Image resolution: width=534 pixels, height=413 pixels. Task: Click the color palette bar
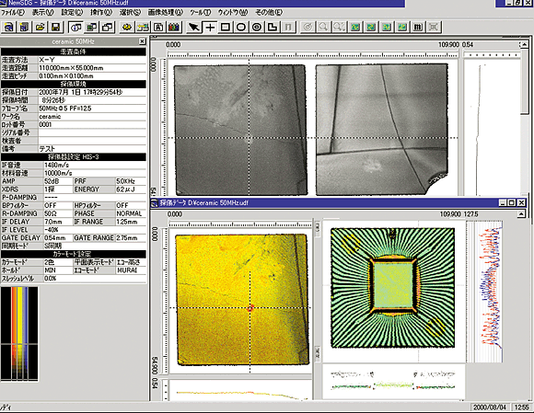19,333
